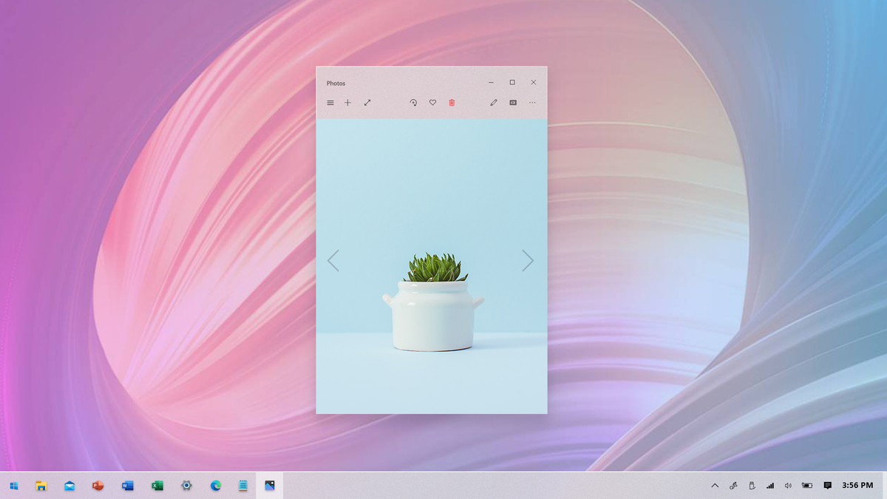Screen dimensions: 887x499
Task: Open Microsoft Edge from the taskbar
Action: 216,486
